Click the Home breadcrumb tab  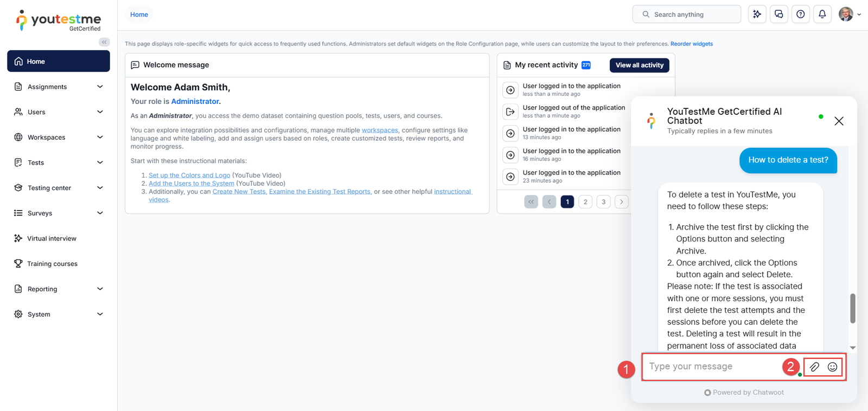click(x=139, y=15)
